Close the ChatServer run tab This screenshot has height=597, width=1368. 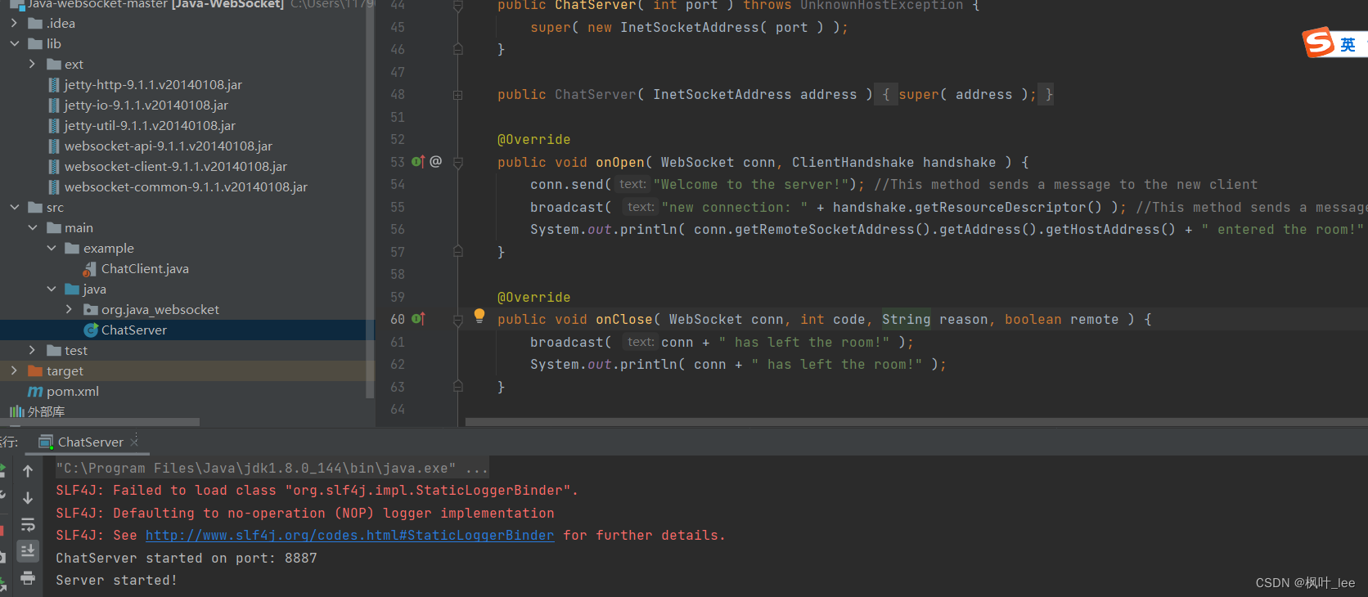tap(135, 442)
